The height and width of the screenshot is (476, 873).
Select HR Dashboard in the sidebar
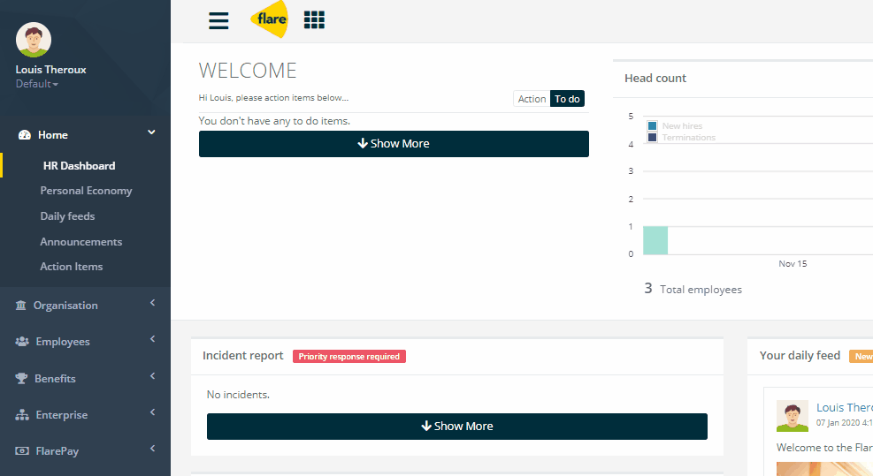pyautogui.click(x=79, y=166)
